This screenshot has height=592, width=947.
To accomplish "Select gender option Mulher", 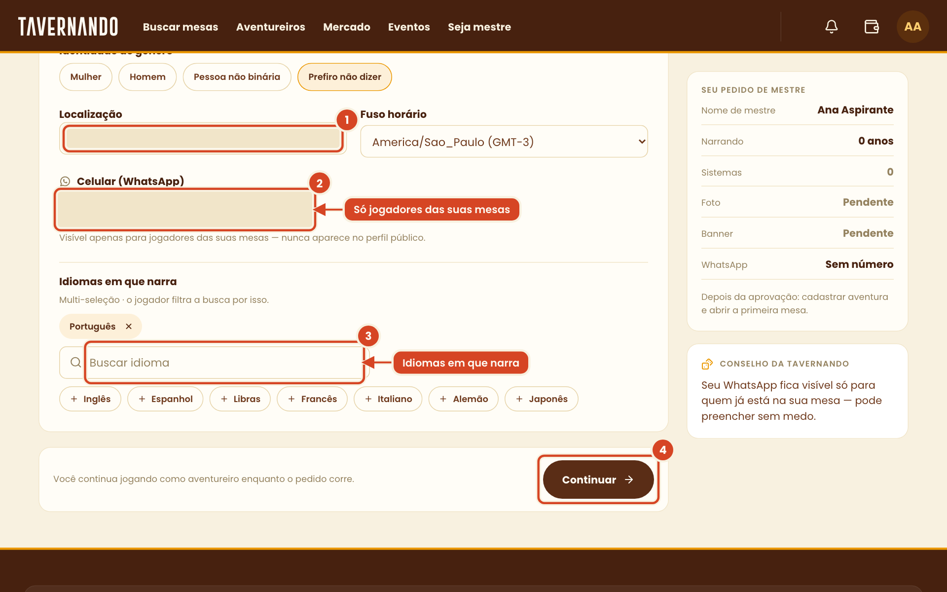I will [86, 77].
